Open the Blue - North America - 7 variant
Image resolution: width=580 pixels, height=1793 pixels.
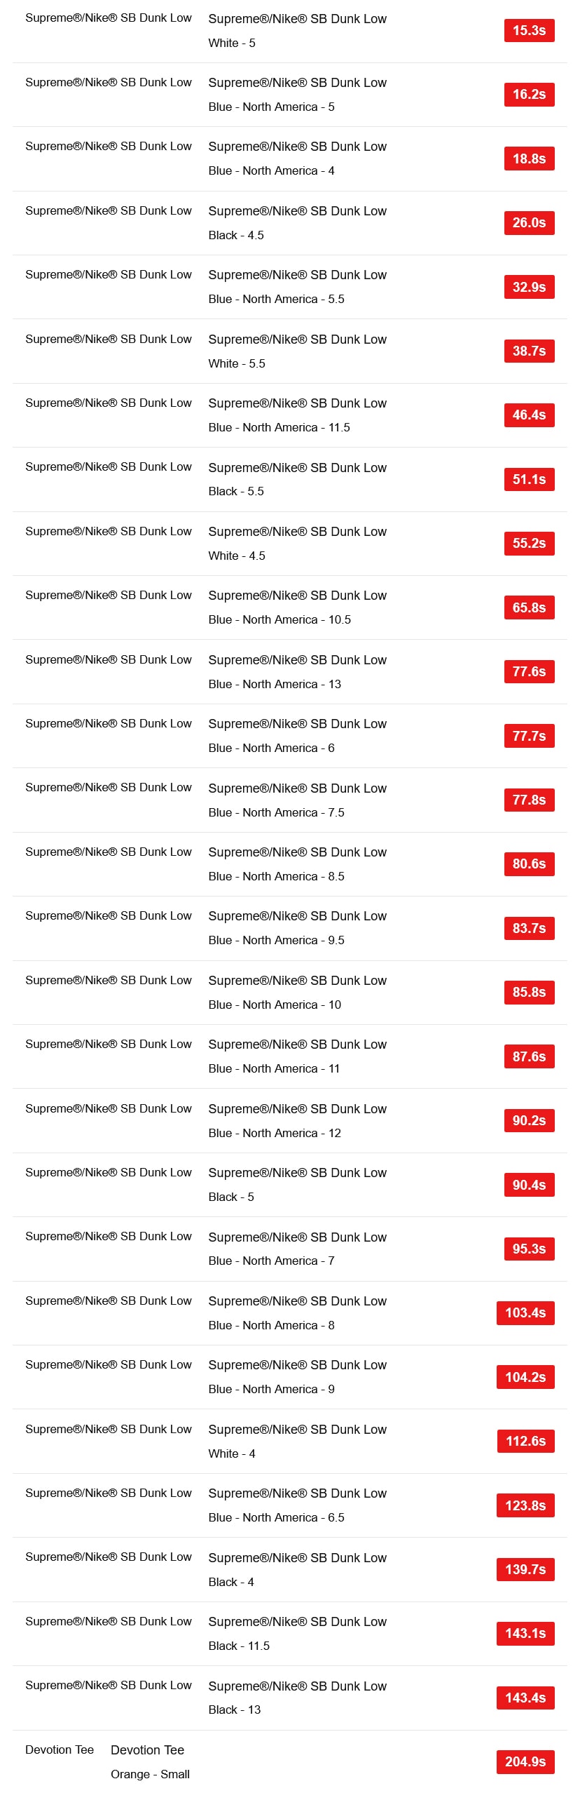(271, 1261)
